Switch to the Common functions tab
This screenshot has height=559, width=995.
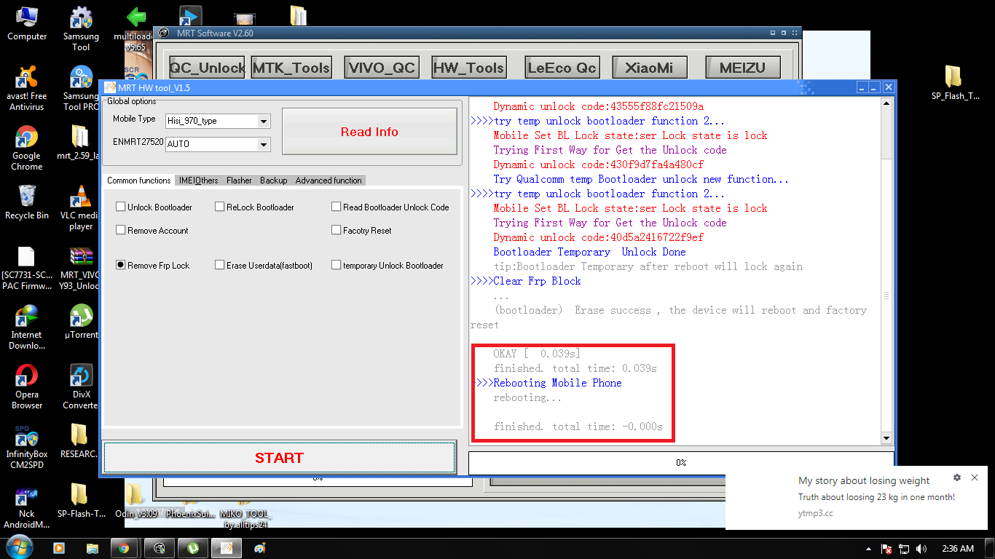pyautogui.click(x=138, y=180)
